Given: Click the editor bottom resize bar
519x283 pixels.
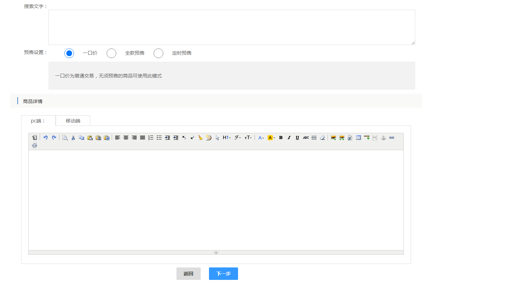Looking at the screenshot, I should [x=216, y=253].
